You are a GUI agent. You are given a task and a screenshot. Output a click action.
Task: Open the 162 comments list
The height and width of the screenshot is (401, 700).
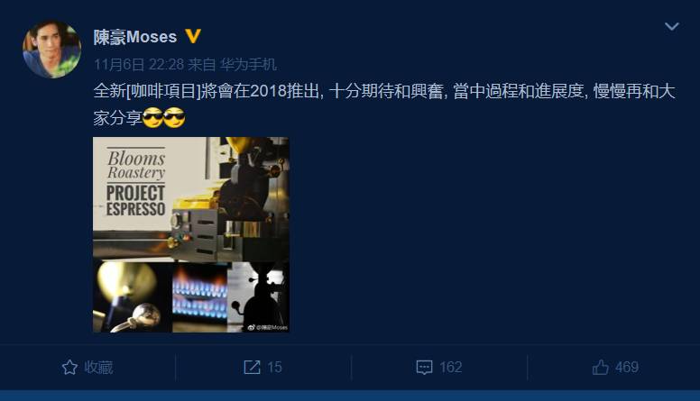[450, 367]
